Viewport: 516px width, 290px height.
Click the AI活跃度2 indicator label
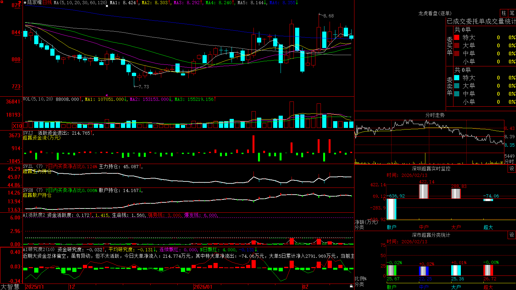click(x=34, y=215)
